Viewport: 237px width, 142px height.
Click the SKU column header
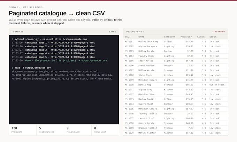pyautogui.click(x=127, y=37)
